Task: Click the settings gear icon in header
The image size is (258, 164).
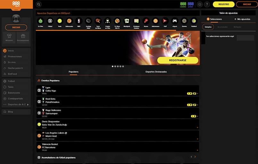Action: (200, 4)
